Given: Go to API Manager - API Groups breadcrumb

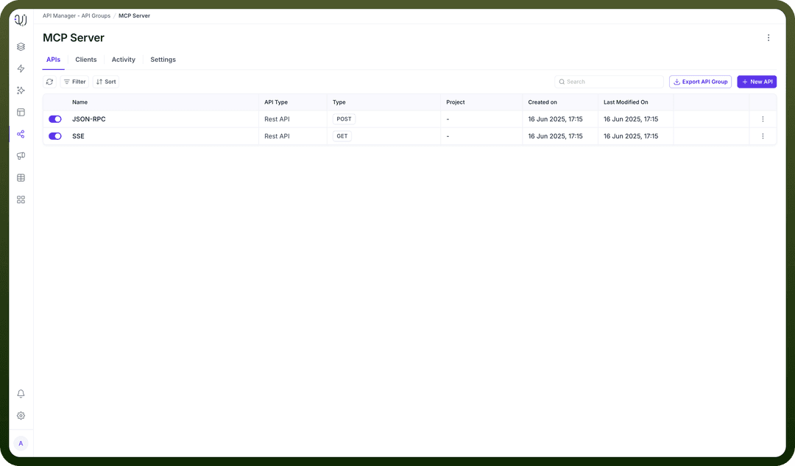Looking at the screenshot, I should point(77,15).
